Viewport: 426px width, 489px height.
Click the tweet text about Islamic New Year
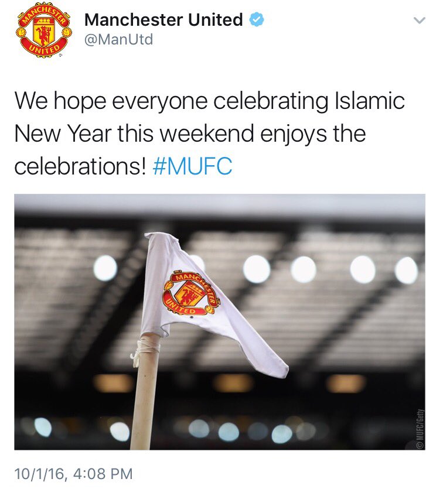[209, 133]
